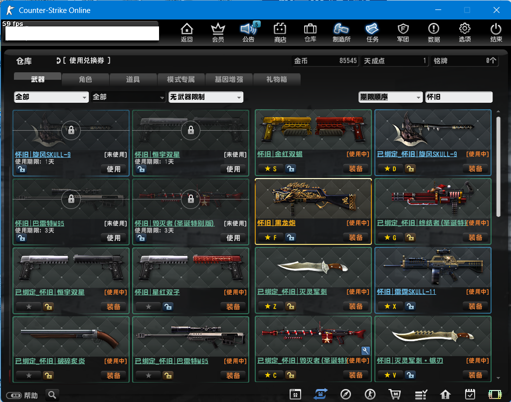This screenshot has height=402, width=511.
Task: Select the 怀旧|雷霆SKULL-11 weapon thumbnail
Action: coord(433,267)
